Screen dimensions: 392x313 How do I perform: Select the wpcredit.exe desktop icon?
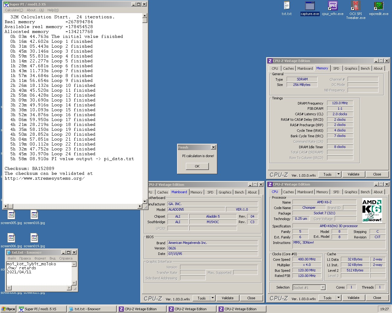tap(379, 8)
